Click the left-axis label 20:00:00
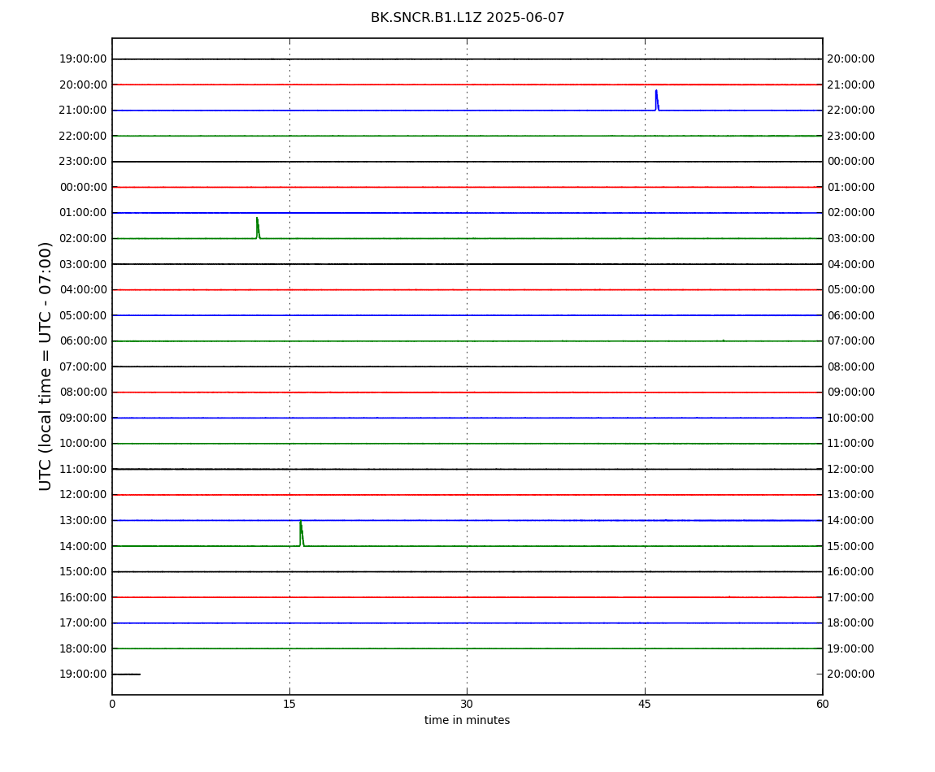 coord(84,85)
